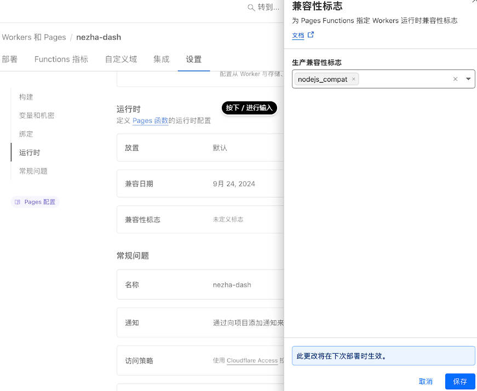Click the 未定义标志 value text
Image resolution: width=477 pixels, height=391 pixels.
click(x=228, y=220)
